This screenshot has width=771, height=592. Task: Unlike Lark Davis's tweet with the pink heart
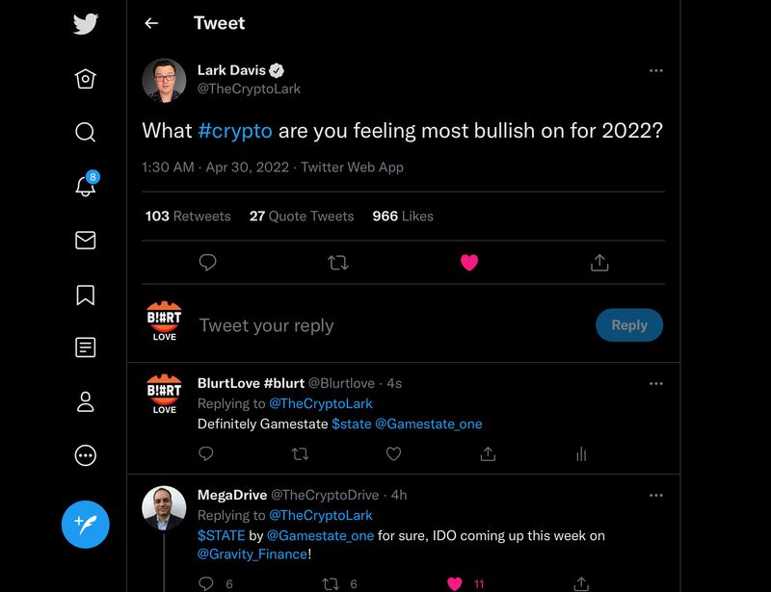[469, 262]
